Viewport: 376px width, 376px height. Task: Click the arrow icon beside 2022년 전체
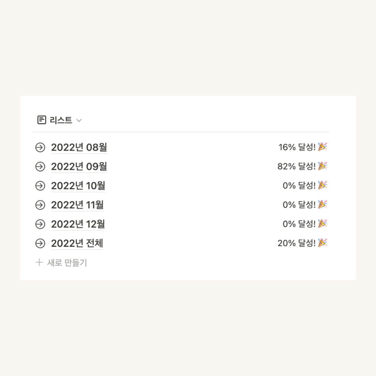(40, 244)
